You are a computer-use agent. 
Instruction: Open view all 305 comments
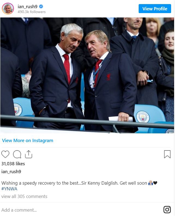click(x=24, y=196)
